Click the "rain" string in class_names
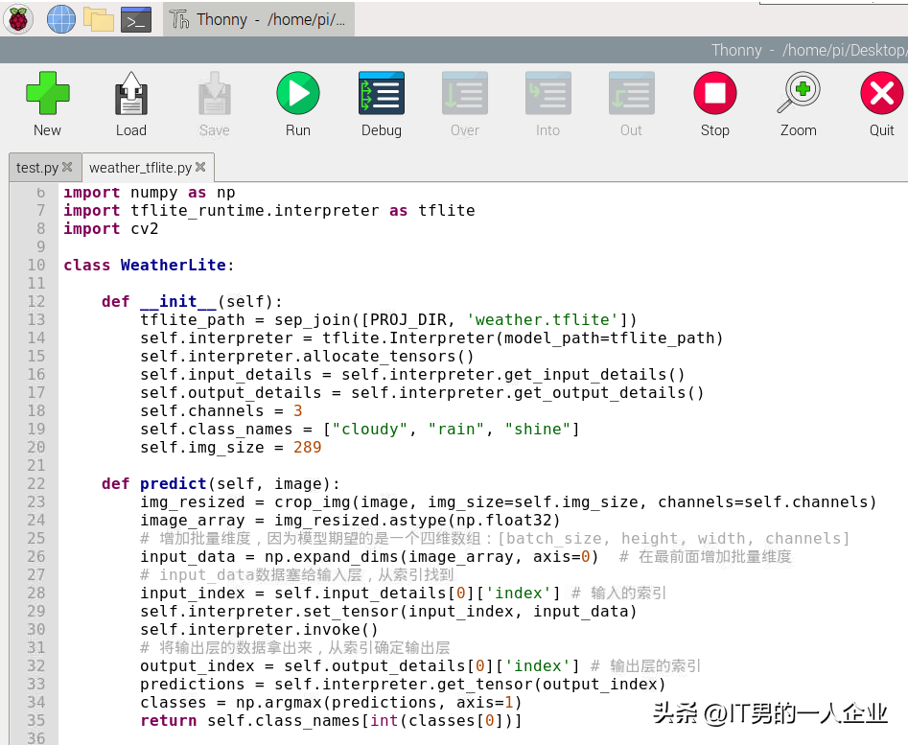The image size is (908, 745). click(455, 429)
